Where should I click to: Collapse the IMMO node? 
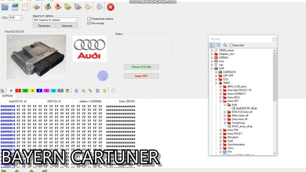[x=216, y=83]
